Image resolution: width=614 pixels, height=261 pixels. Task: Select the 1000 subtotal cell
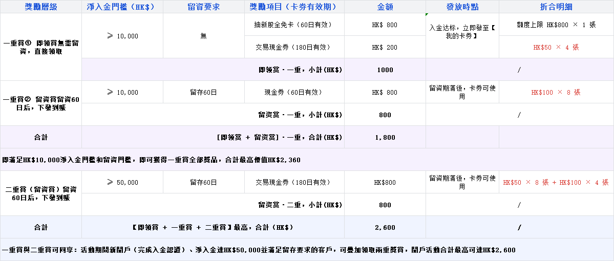click(385, 70)
